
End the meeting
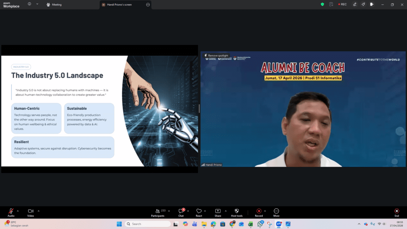(x=396, y=211)
